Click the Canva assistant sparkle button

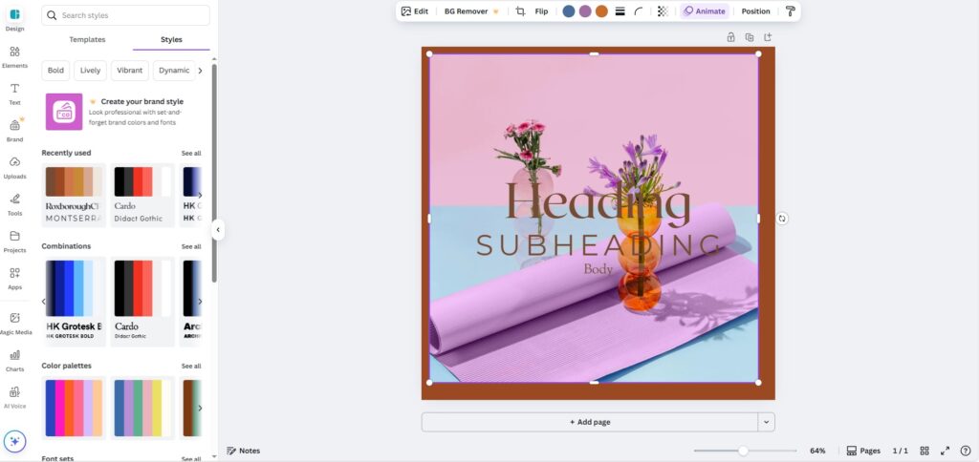15,441
